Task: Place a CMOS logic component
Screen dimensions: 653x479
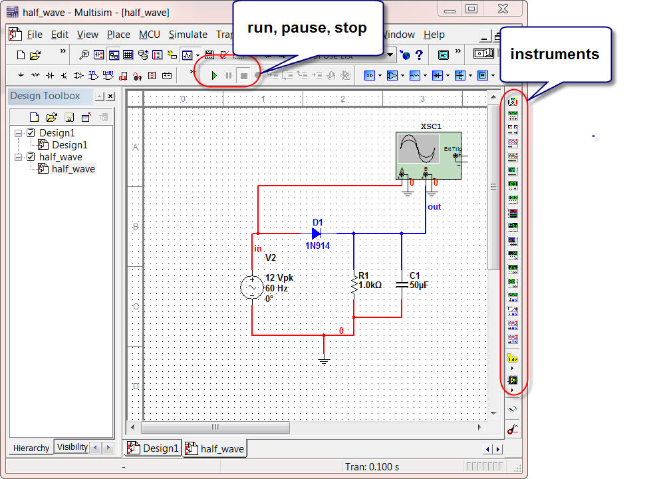Action: pyautogui.click(x=108, y=75)
